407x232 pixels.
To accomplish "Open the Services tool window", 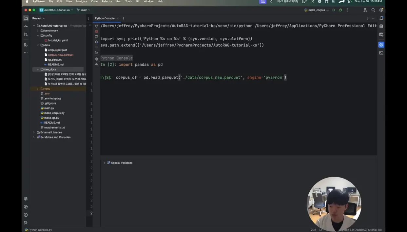I will [x=26, y=207].
